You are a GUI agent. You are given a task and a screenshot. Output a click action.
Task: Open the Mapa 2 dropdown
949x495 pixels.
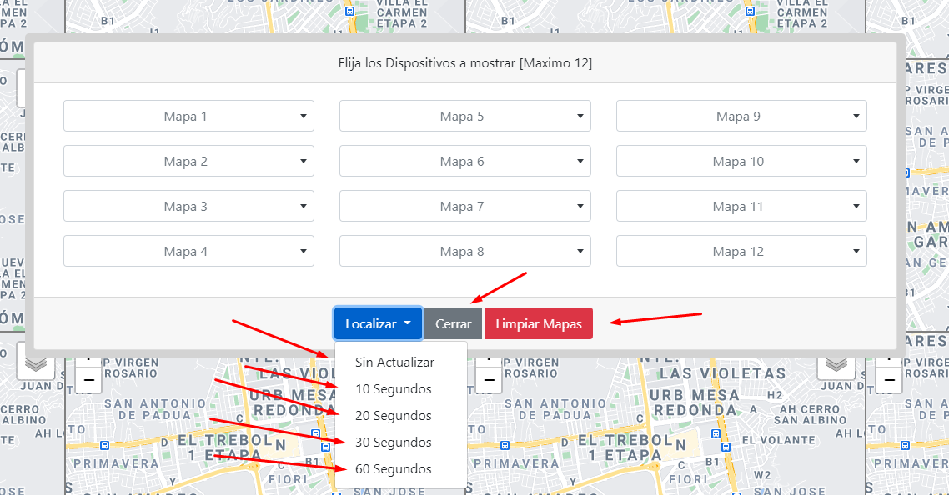tap(188, 162)
